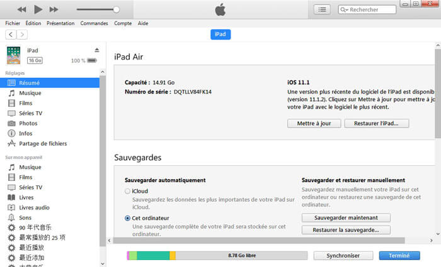
Task: Open the Livres audio item
Action: [50, 207]
